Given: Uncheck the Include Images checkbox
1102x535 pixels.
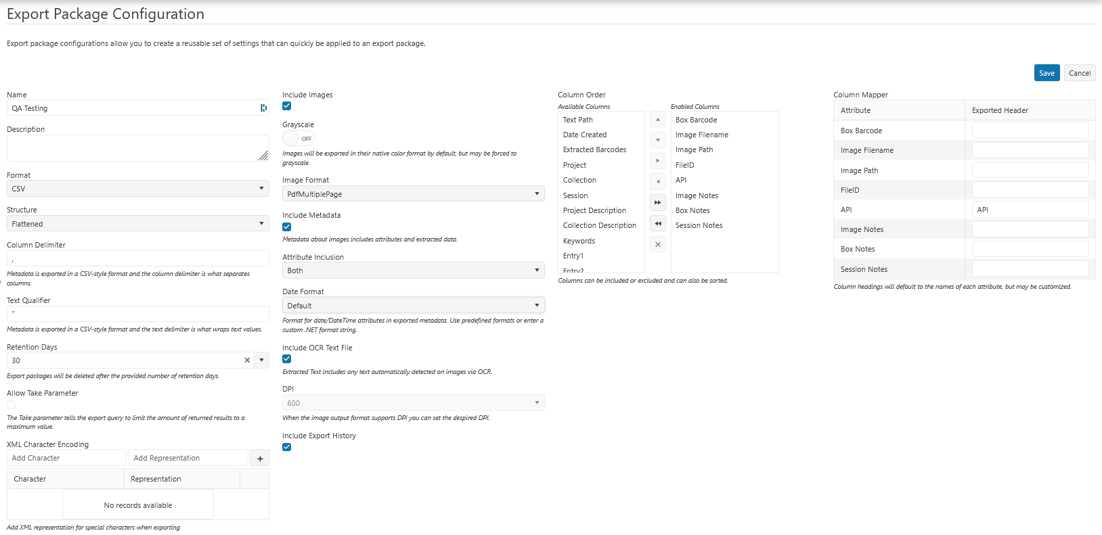Looking at the screenshot, I should click(287, 106).
